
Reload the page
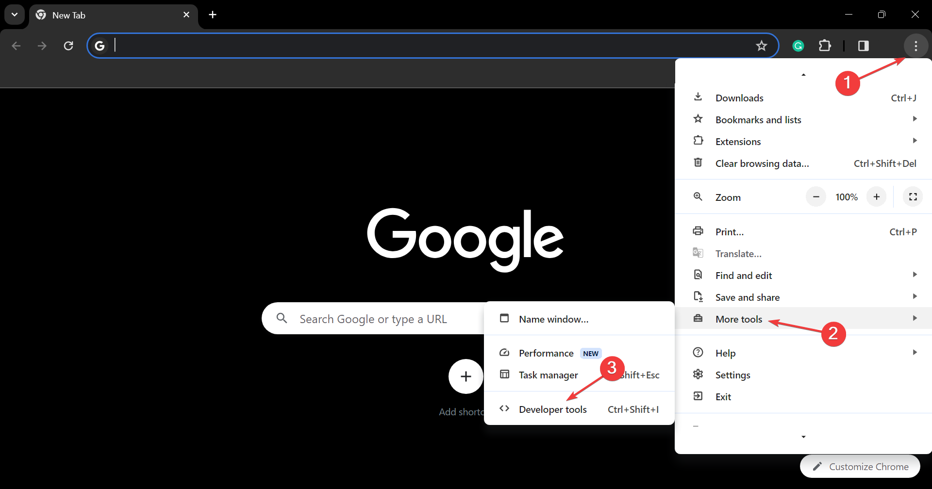coord(68,46)
